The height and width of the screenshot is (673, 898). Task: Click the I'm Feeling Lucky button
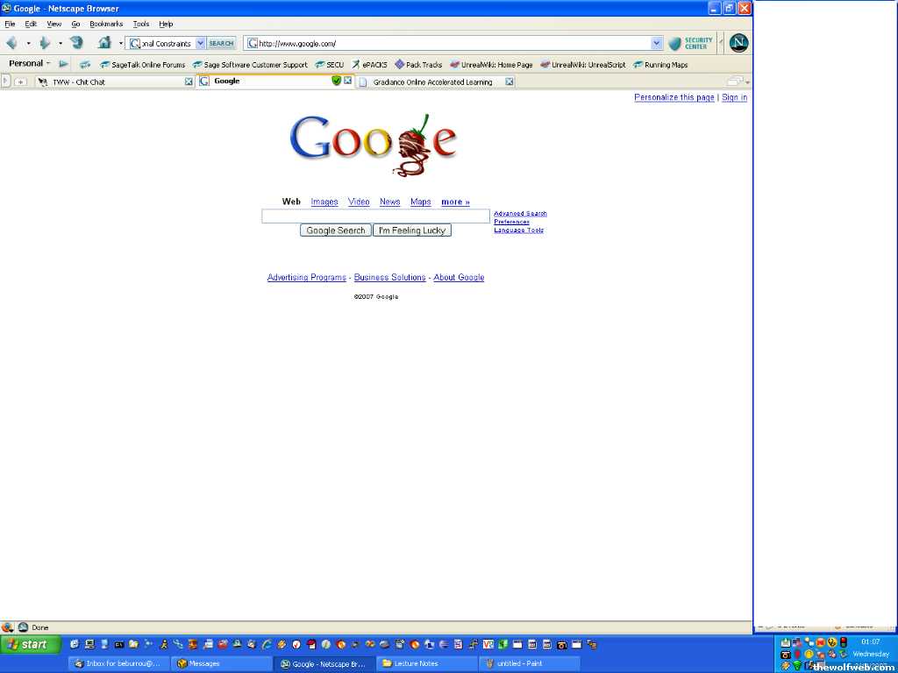[412, 230]
